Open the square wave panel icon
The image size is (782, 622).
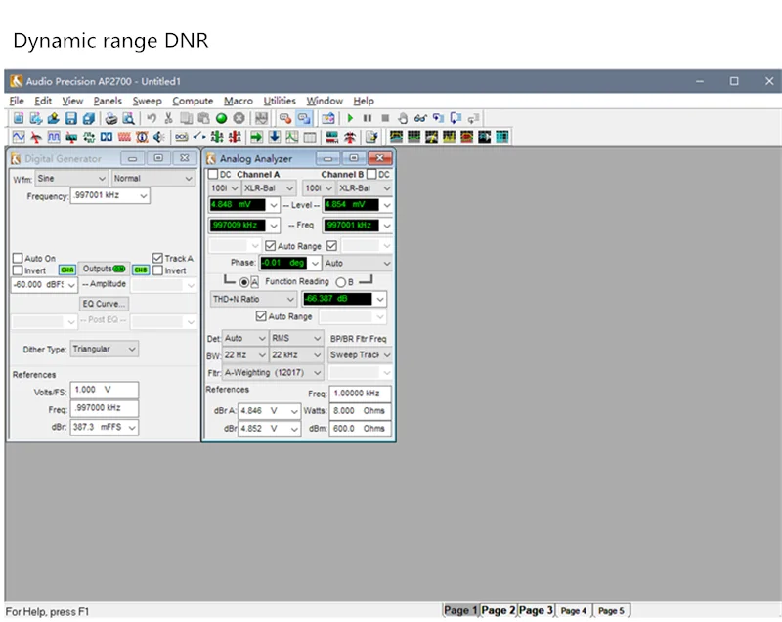point(54,137)
